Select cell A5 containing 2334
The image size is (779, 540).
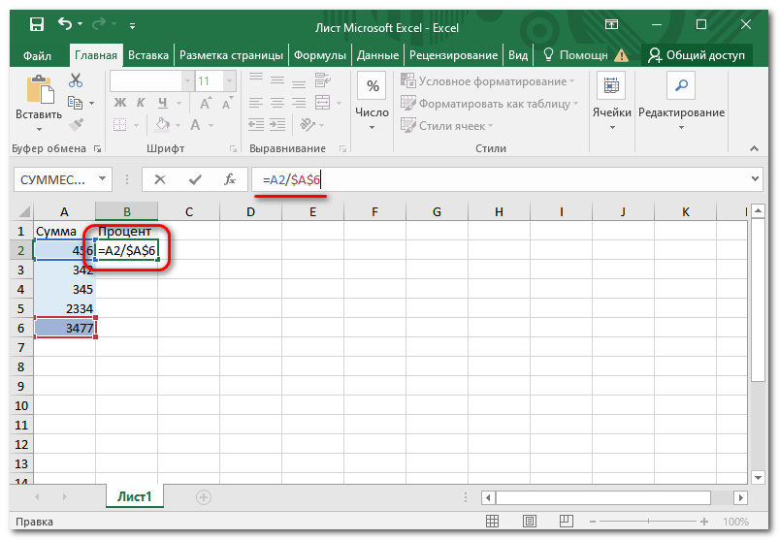pos(64,307)
